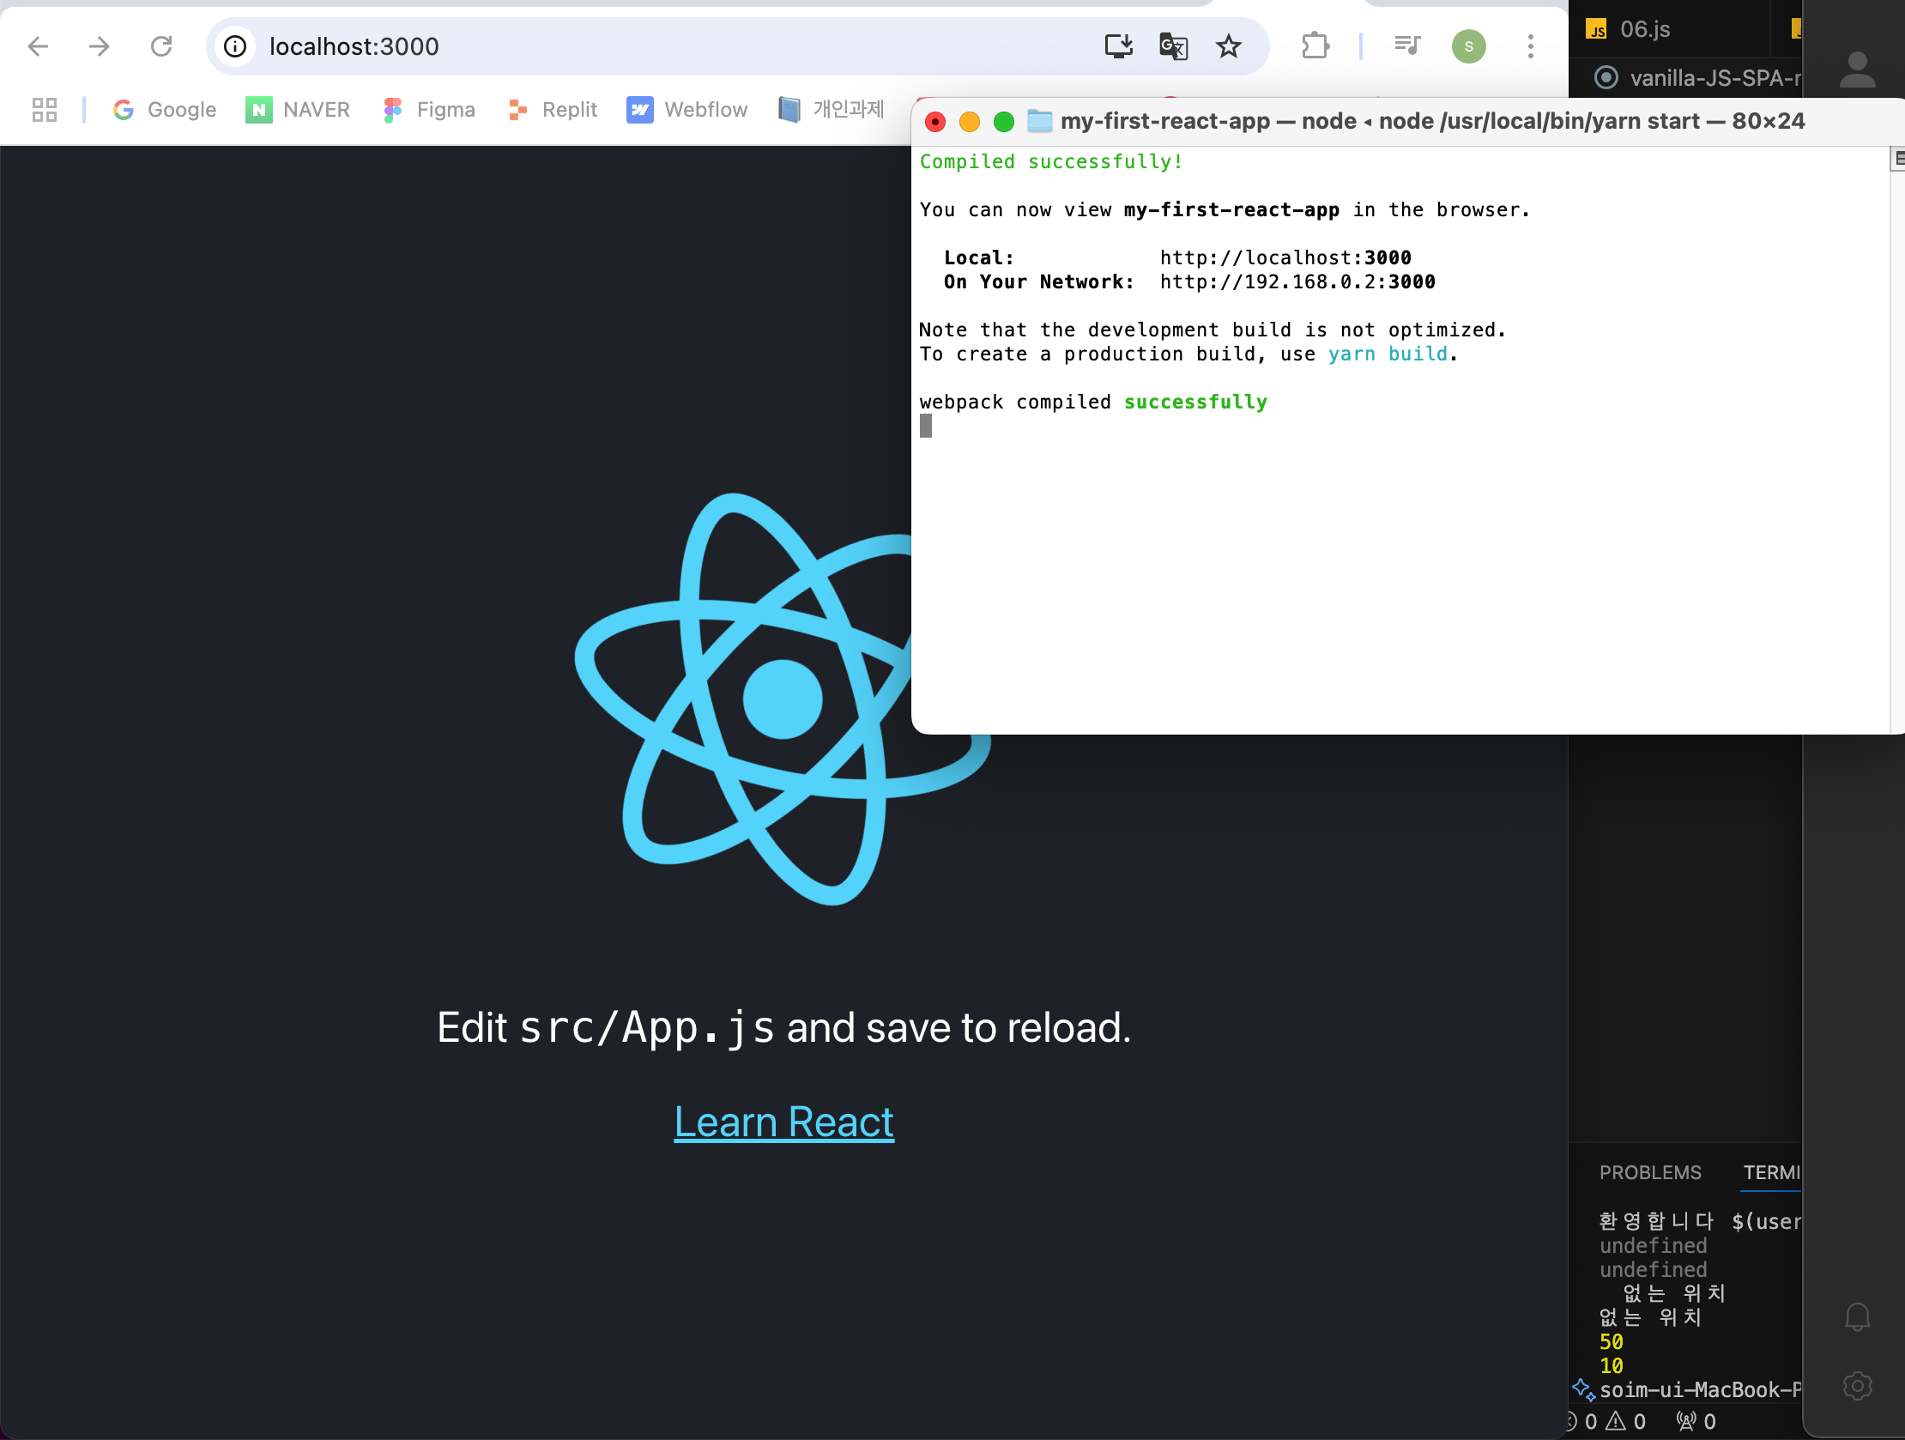Bookmark this page with the star icon
The height and width of the screenshot is (1440, 1905).
coord(1228,45)
